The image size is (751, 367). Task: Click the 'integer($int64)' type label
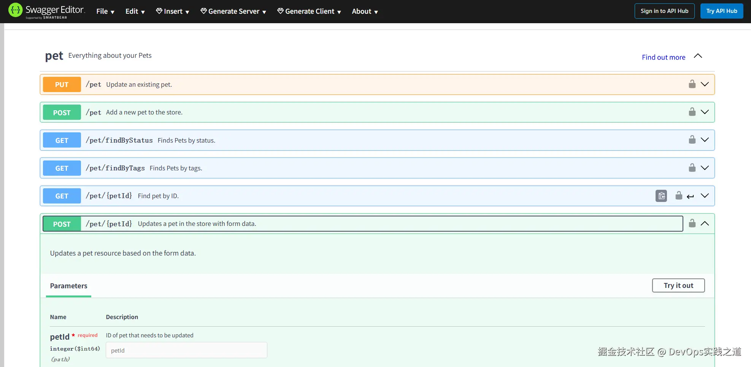[x=75, y=349]
